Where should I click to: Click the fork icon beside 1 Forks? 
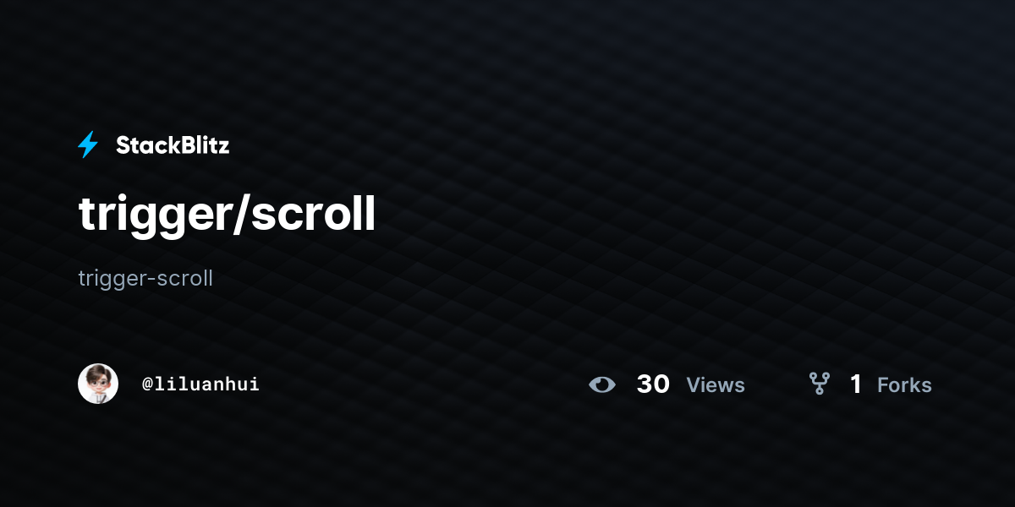coord(819,384)
